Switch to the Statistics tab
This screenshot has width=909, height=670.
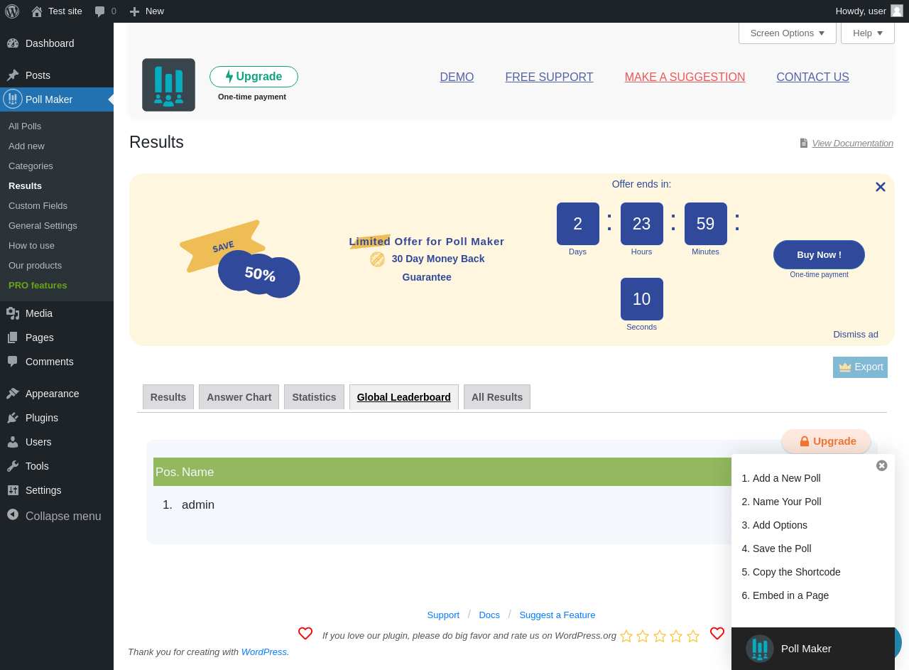click(x=314, y=397)
